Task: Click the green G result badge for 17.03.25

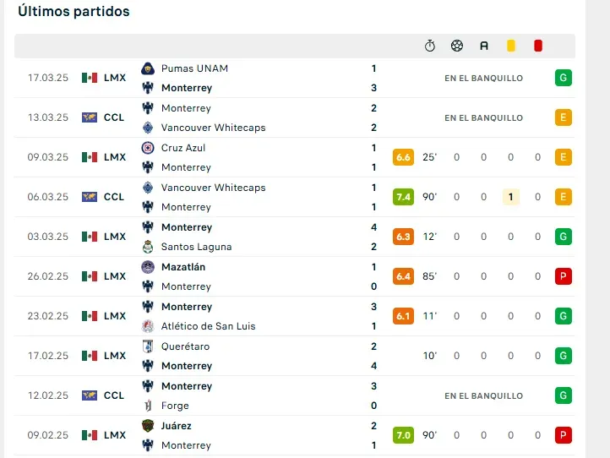Action: click(564, 78)
